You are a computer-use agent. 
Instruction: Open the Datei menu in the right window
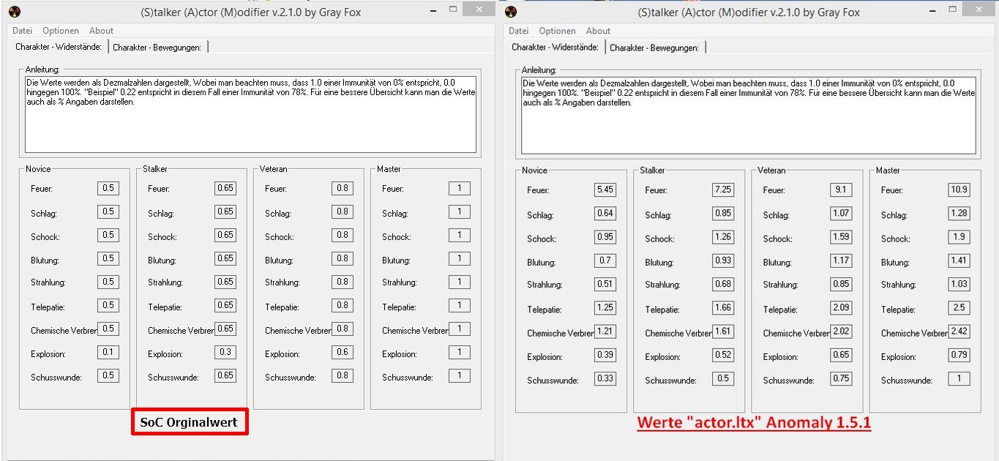pos(519,31)
